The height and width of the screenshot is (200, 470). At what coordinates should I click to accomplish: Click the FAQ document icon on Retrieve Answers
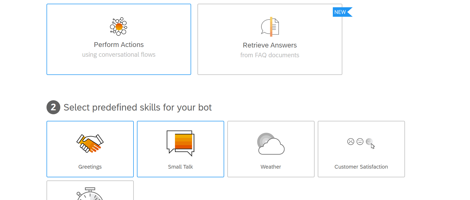[x=270, y=26]
